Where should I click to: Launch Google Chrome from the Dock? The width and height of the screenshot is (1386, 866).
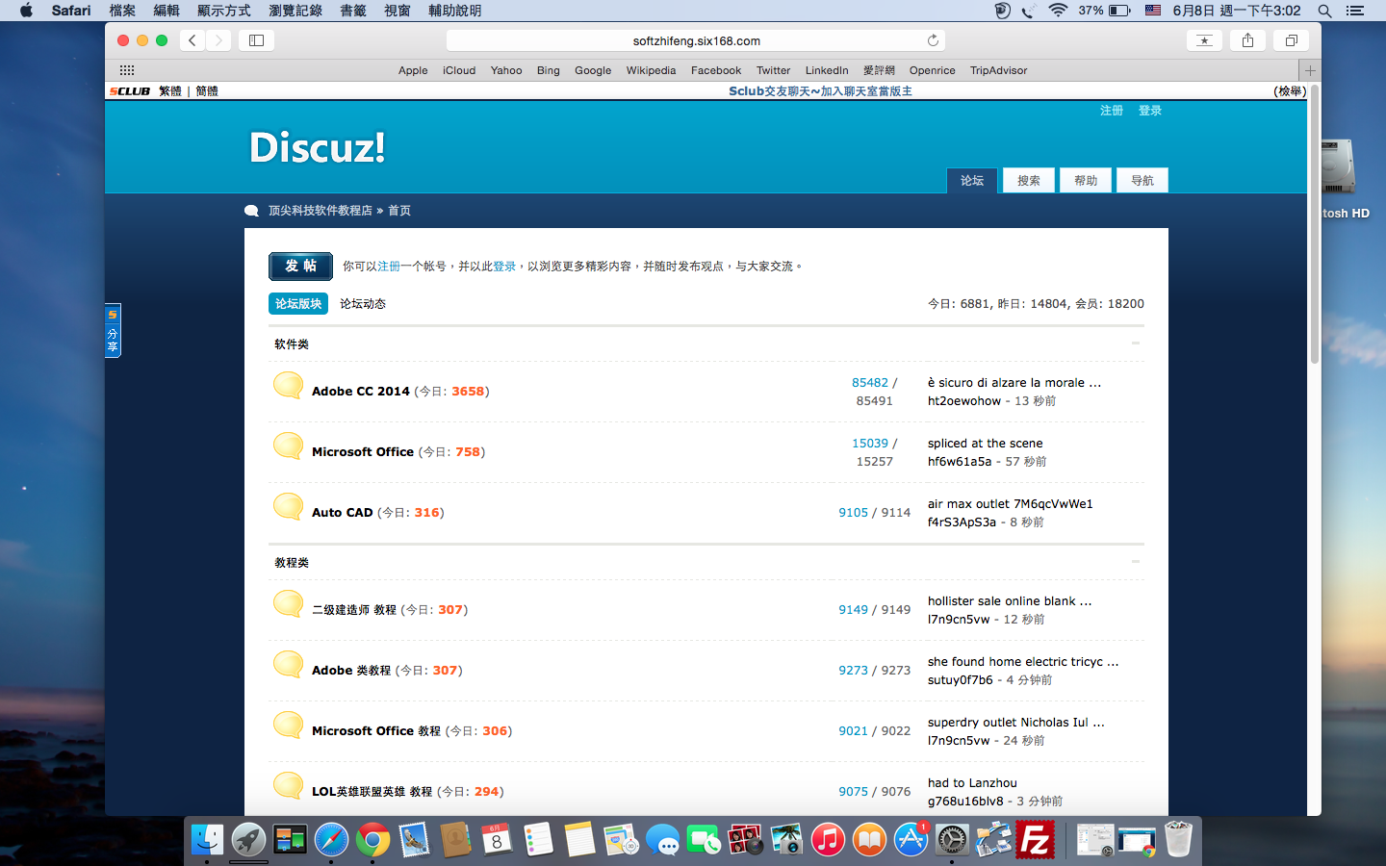(x=372, y=840)
